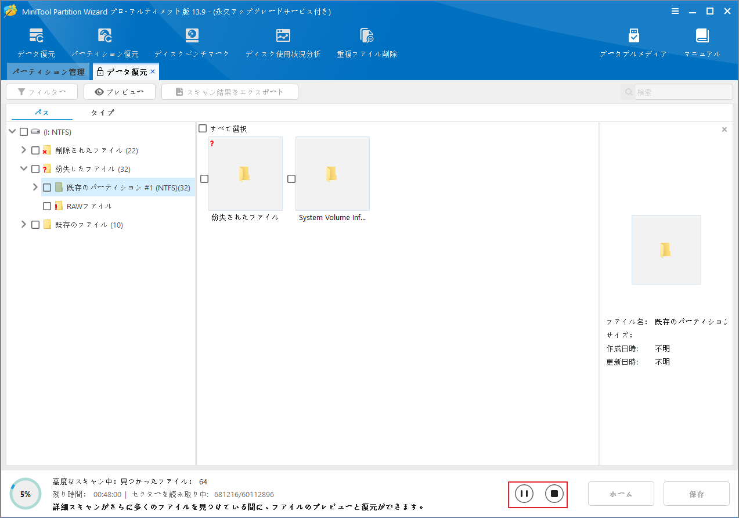
Task: Click the 5% circular progress indicator
Action: pos(26,494)
